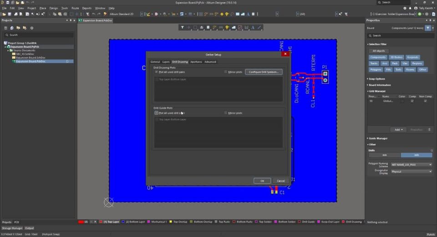Click the Top Layer red color swatch

coord(101,222)
